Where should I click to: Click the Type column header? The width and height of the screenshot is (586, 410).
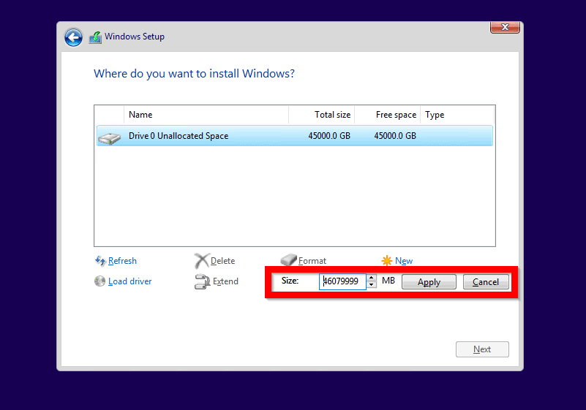tap(457, 115)
